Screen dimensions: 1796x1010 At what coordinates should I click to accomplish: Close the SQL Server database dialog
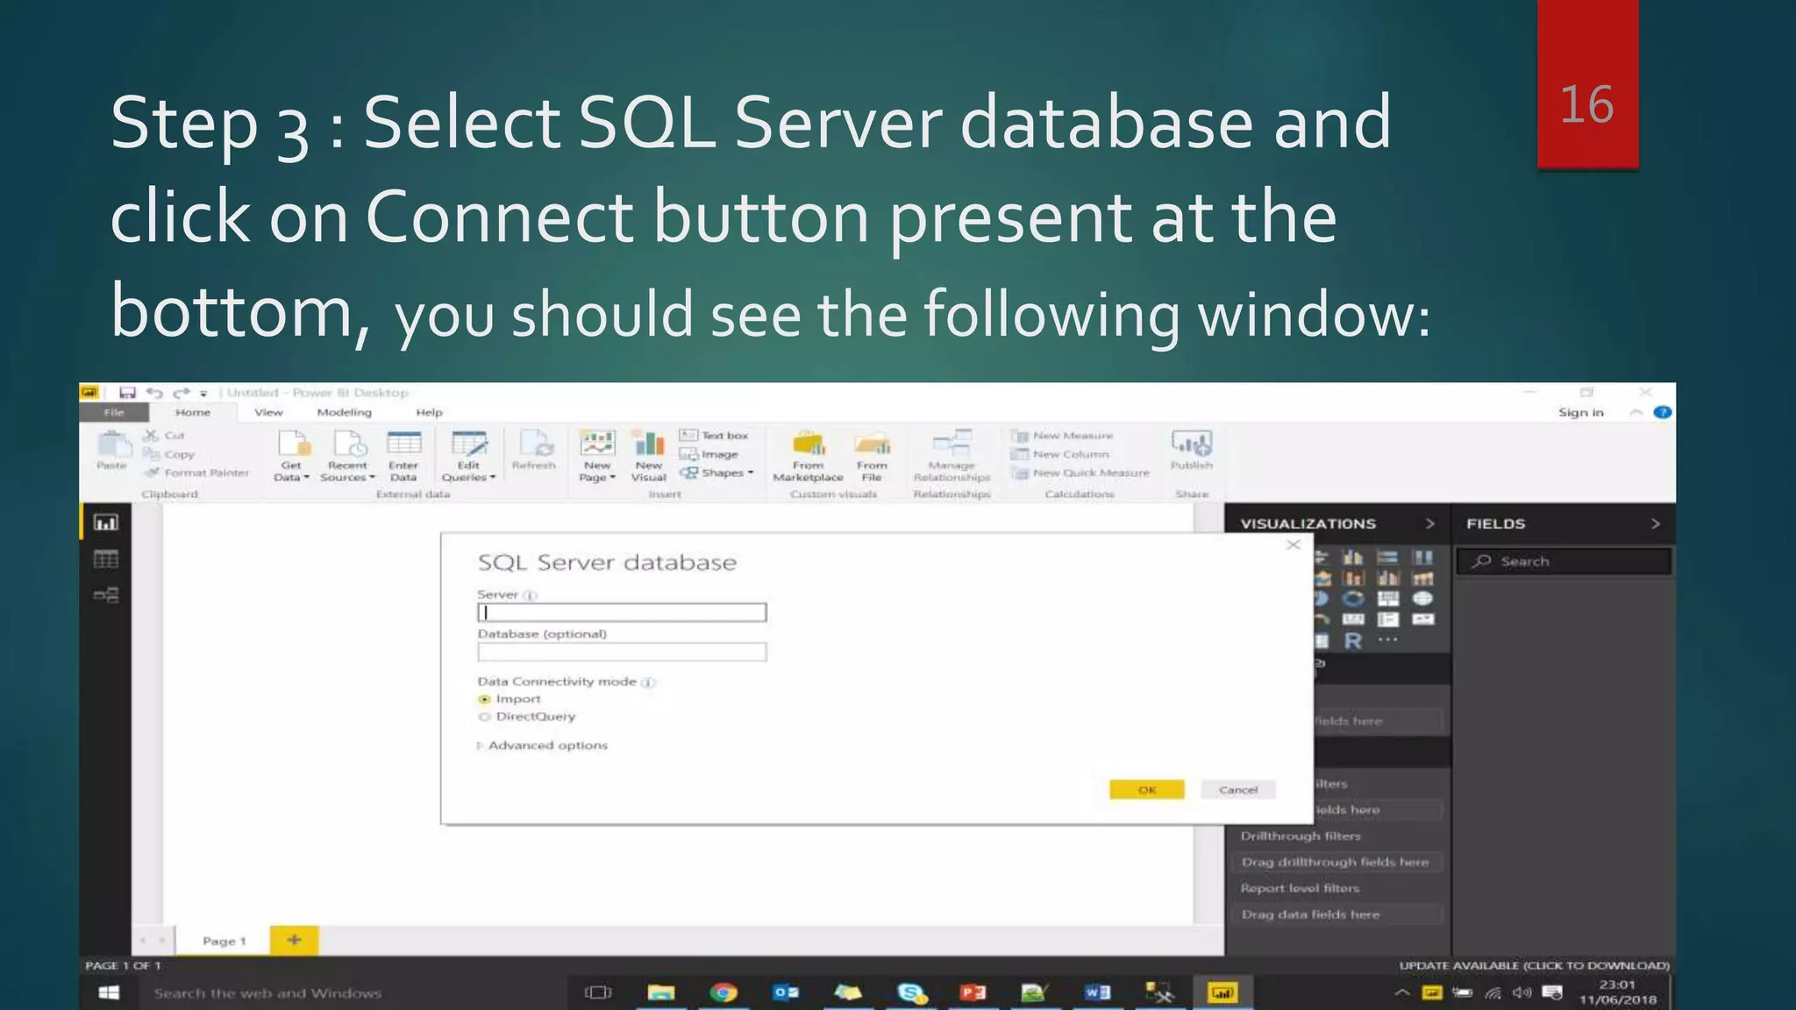pos(1293,544)
